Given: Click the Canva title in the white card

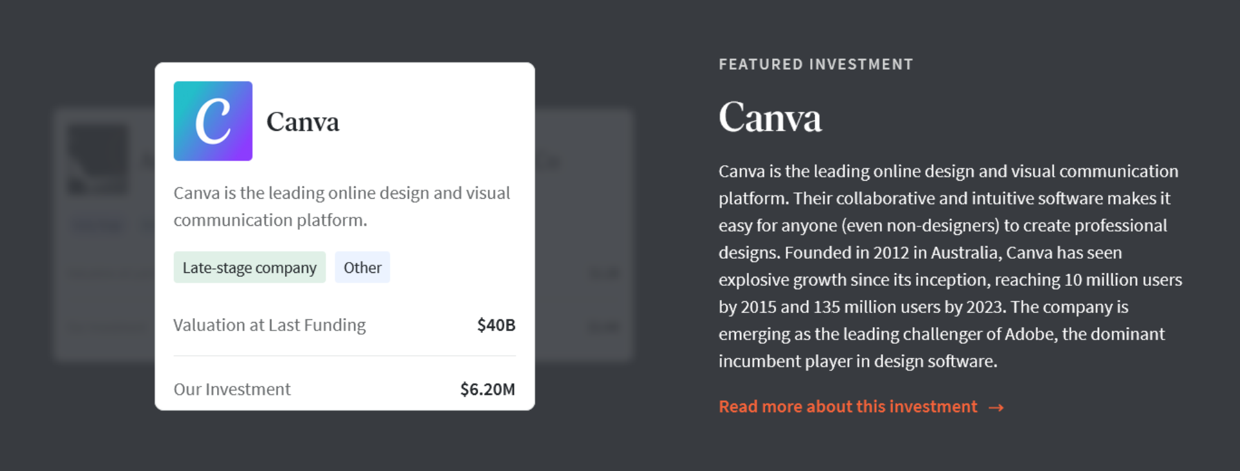Looking at the screenshot, I should tap(302, 122).
